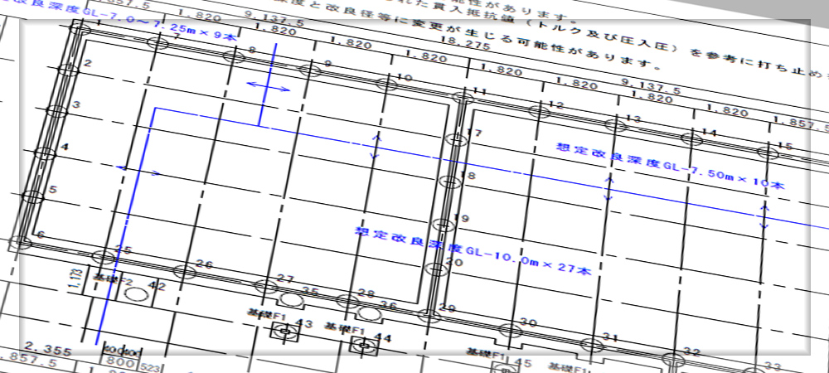The height and width of the screenshot is (373, 829).
Task: Select pile marker circle number 29
Action: point(429,316)
